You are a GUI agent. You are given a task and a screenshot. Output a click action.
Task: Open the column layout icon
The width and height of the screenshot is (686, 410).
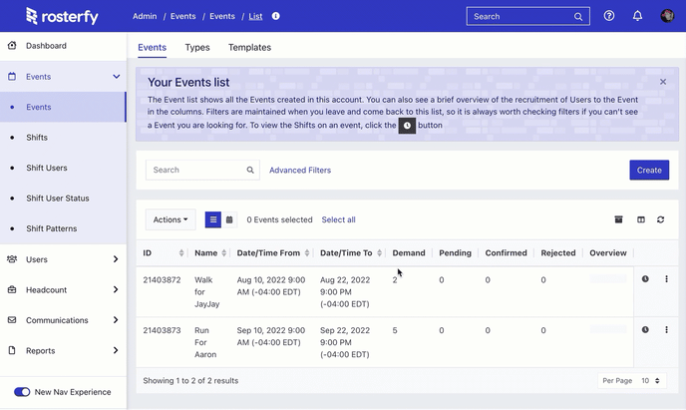click(641, 219)
